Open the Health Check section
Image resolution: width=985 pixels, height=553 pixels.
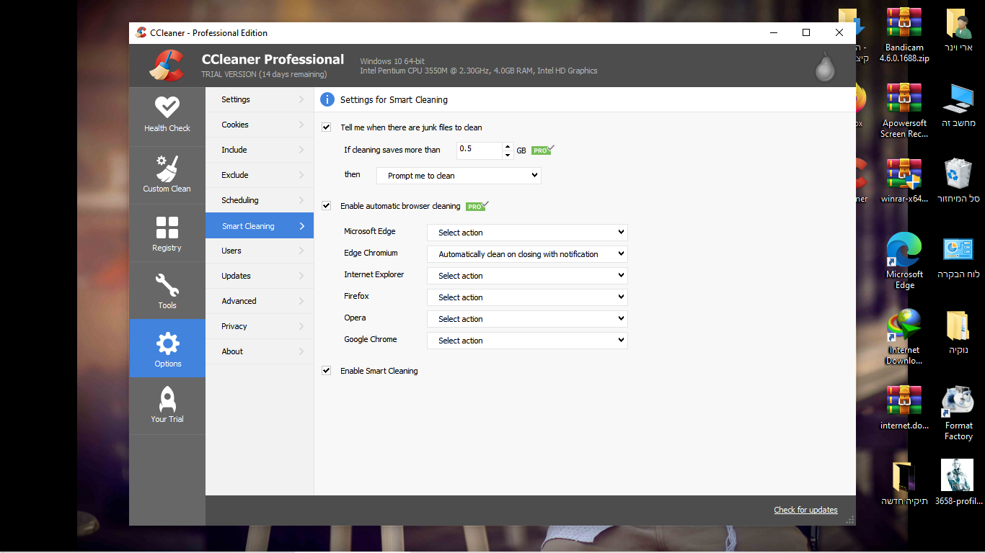pos(167,117)
